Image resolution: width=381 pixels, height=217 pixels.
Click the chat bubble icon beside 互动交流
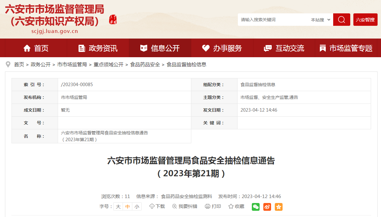tap(268, 48)
